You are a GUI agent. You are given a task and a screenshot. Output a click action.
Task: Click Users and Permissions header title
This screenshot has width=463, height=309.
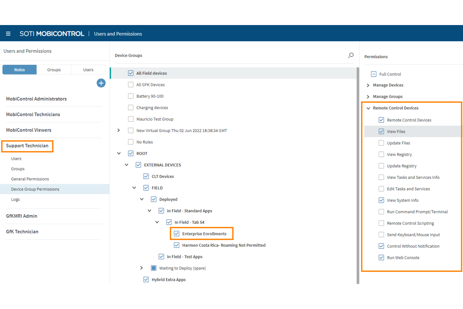[x=118, y=34]
